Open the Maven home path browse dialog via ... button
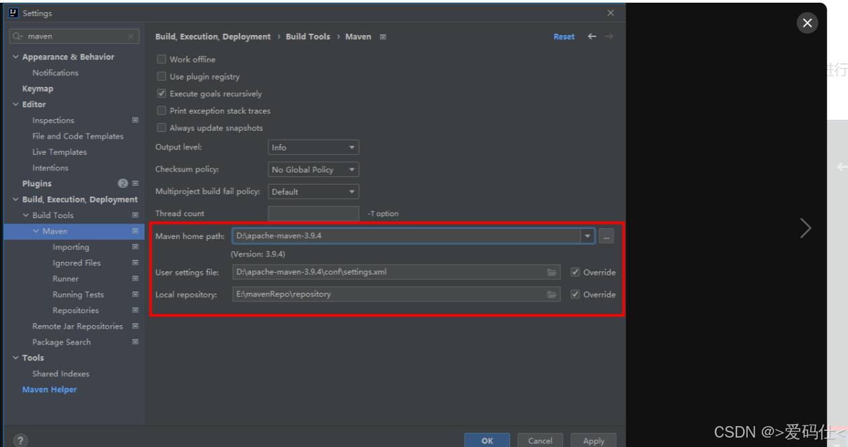Screen dimensions: 848x447 [605, 236]
